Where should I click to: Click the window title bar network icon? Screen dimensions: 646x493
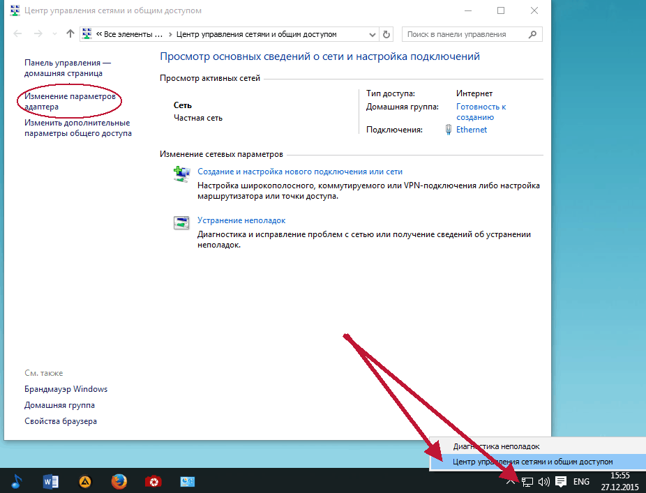[x=15, y=10]
